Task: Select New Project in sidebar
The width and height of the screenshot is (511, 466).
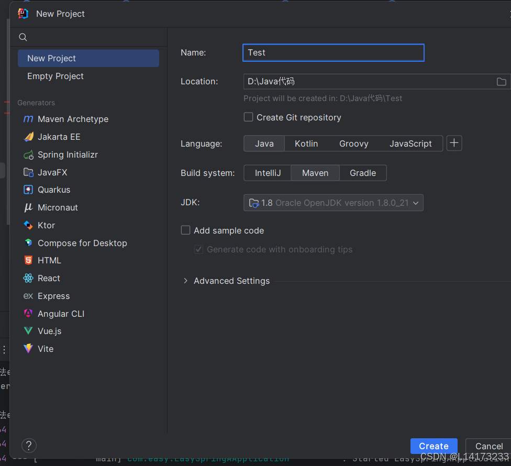Action: coord(88,58)
